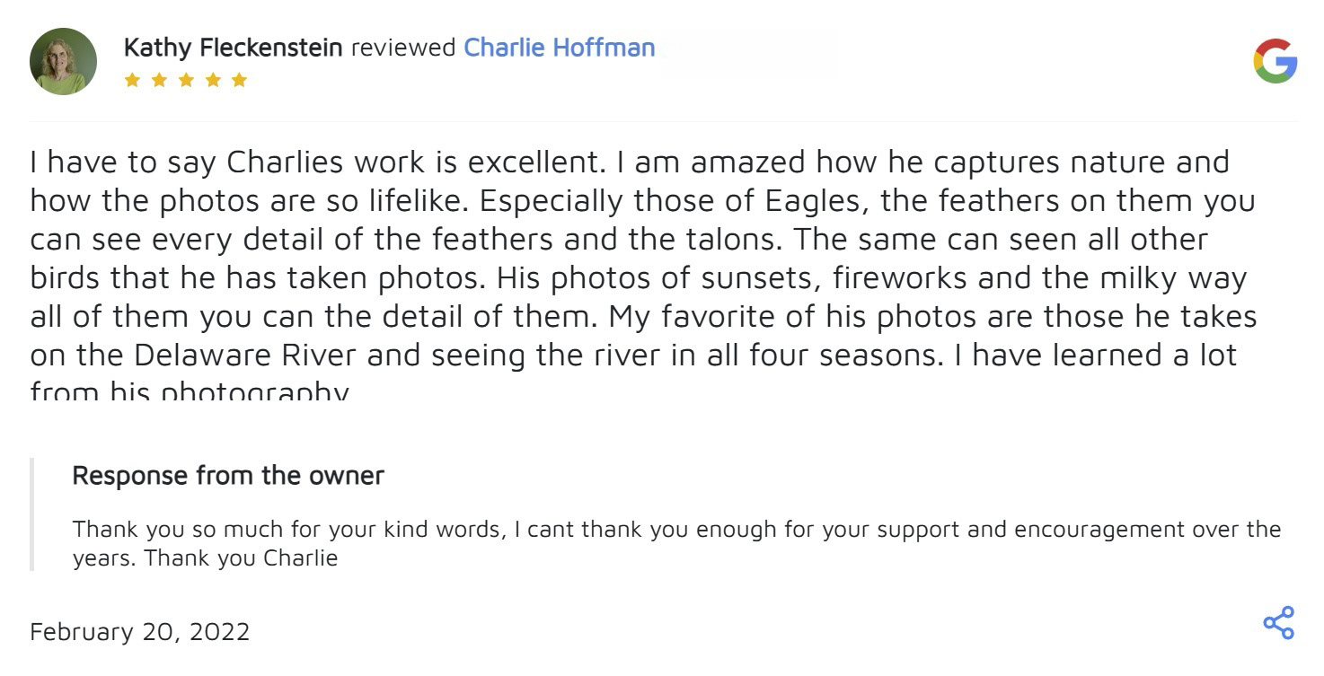Click the February 20, 2022 date
Screen dimensions: 1324x676
click(x=139, y=632)
